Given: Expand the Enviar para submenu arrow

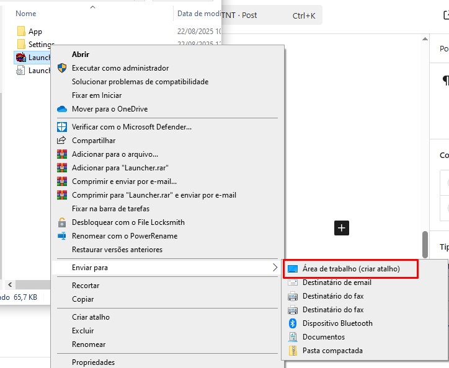Looking at the screenshot, I should pyautogui.click(x=275, y=268).
